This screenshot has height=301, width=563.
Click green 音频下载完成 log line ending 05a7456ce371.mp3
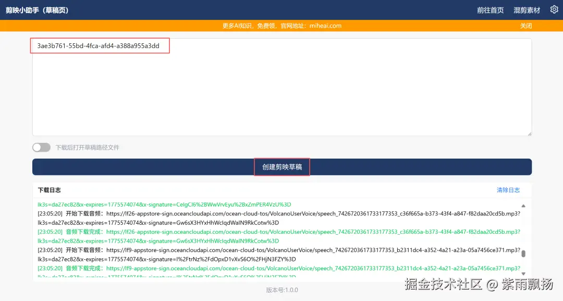click(x=278, y=272)
